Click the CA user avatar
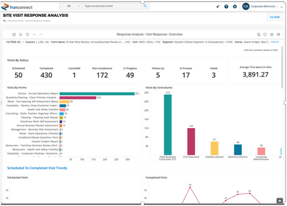This screenshot has width=287, height=206. coord(246,7)
